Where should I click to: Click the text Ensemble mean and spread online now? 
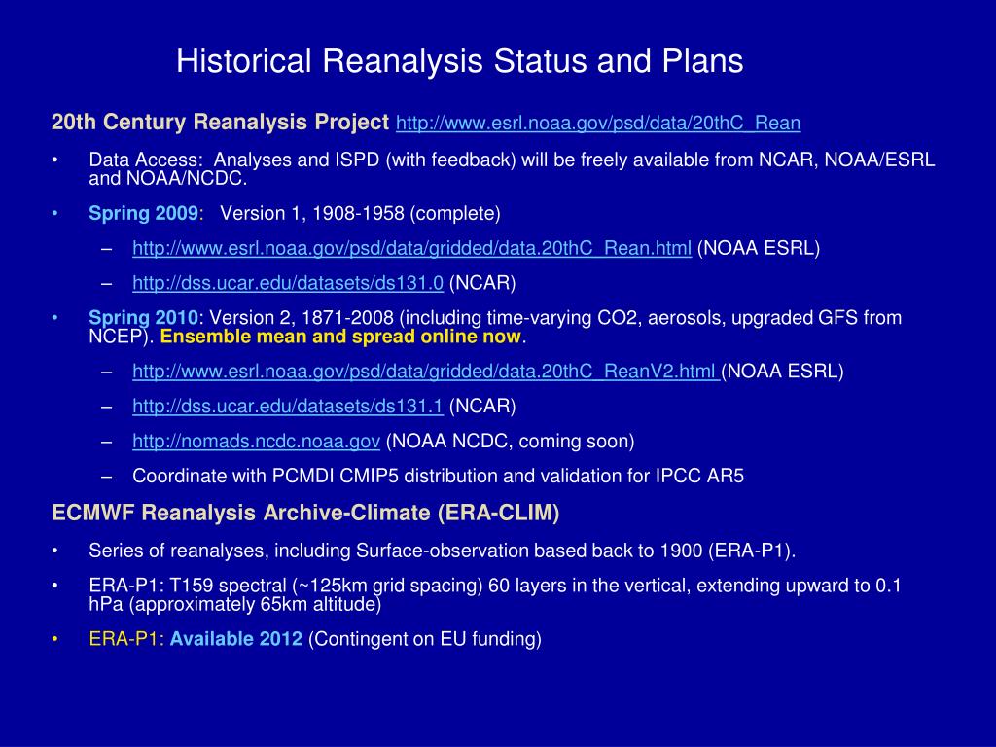(x=340, y=337)
